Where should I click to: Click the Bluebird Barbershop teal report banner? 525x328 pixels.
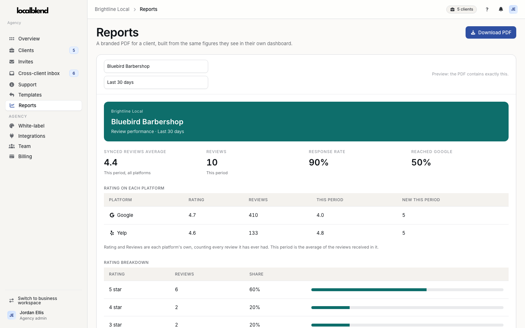(306, 121)
